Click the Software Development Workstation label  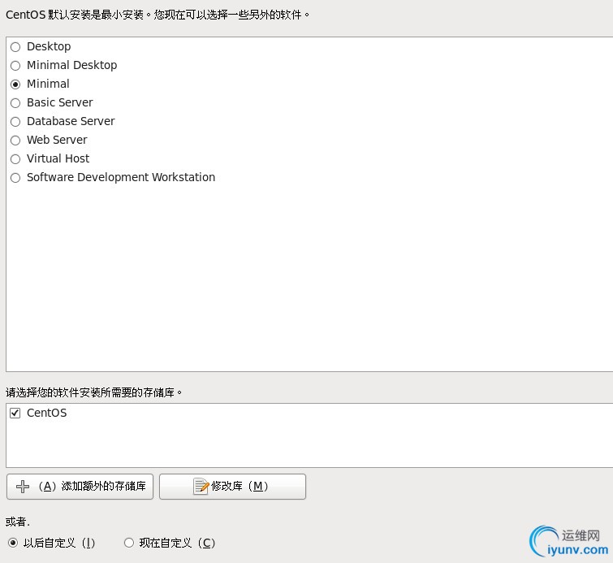[x=121, y=177]
